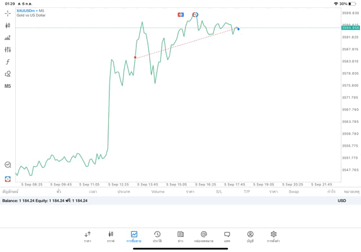The image size is (361, 252).
Task: Open the objects 'f' function icon
Action: click(8, 62)
